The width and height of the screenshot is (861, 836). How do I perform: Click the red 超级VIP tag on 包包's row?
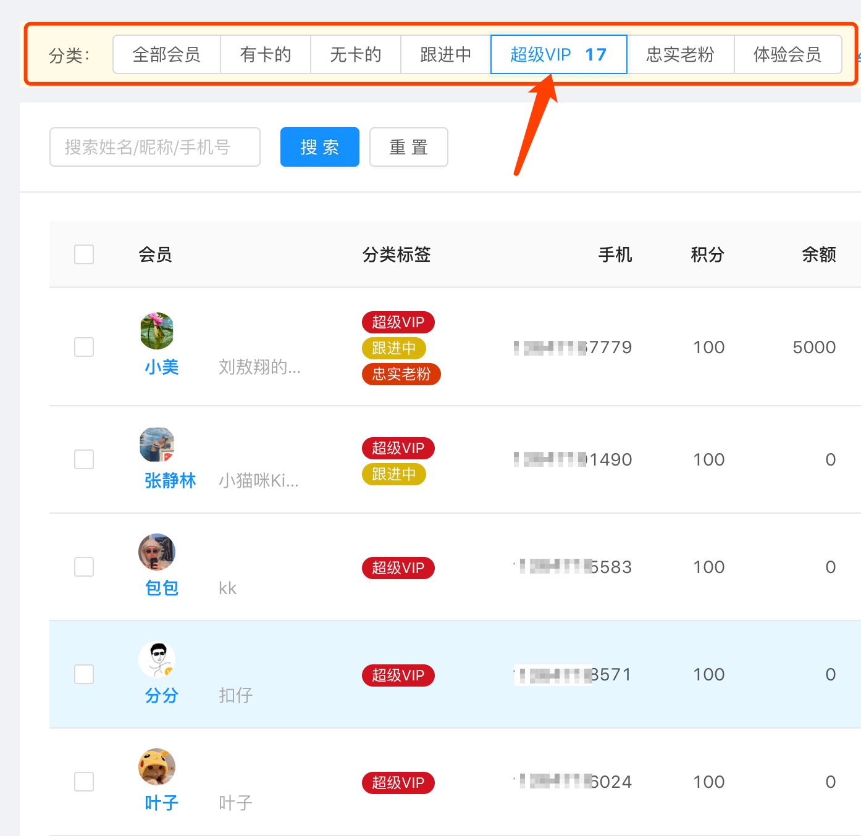pyautogui.click(x=398, y=568)
